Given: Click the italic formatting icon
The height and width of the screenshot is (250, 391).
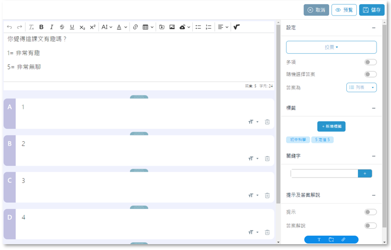Looking at the screenshot, I should (x=52, y=27).
